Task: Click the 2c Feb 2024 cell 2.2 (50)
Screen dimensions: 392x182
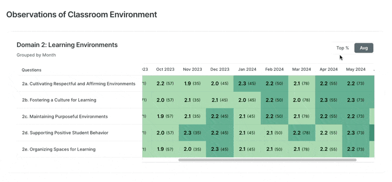Action: (x=274, y=116)
